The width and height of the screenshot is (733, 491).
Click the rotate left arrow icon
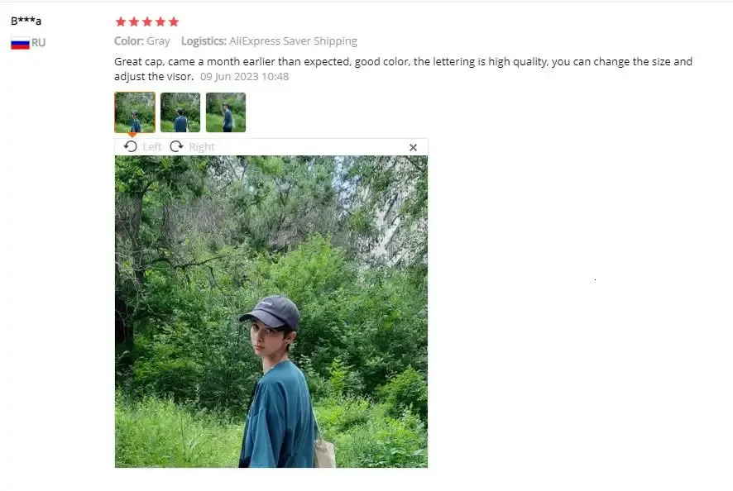tap(131, 146)
